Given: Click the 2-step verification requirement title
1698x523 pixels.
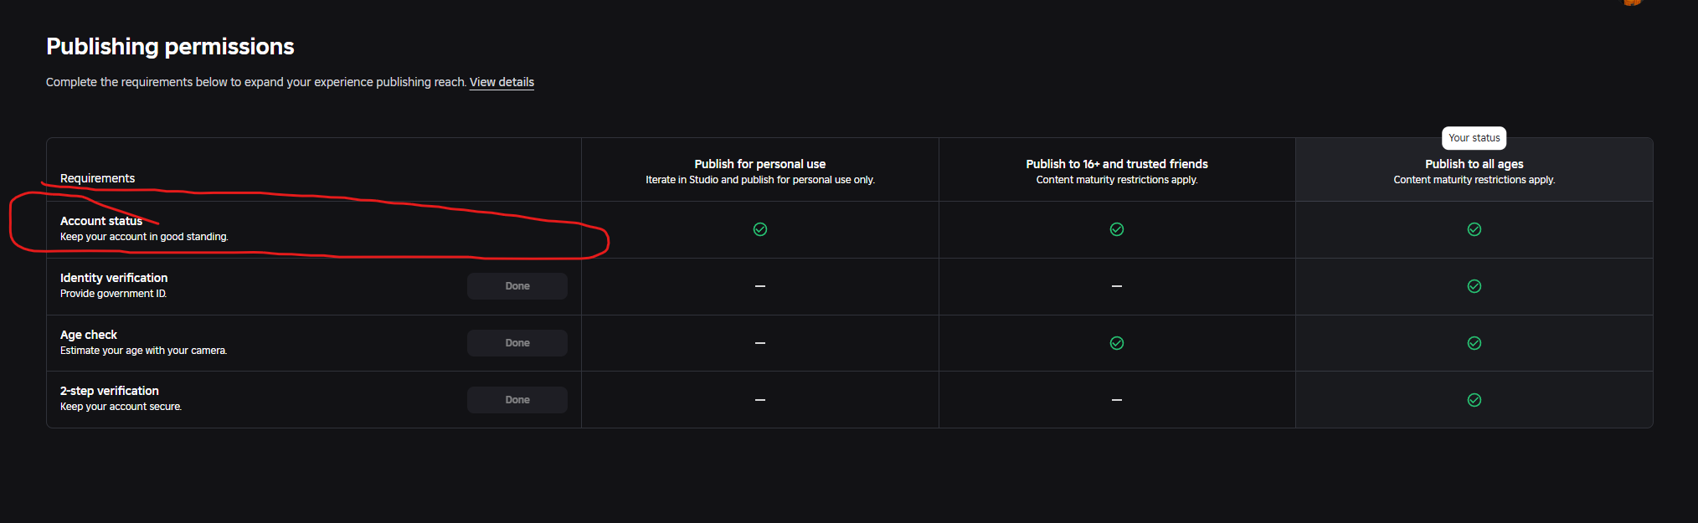Looking at the screenshot, I should coord(110,391).
